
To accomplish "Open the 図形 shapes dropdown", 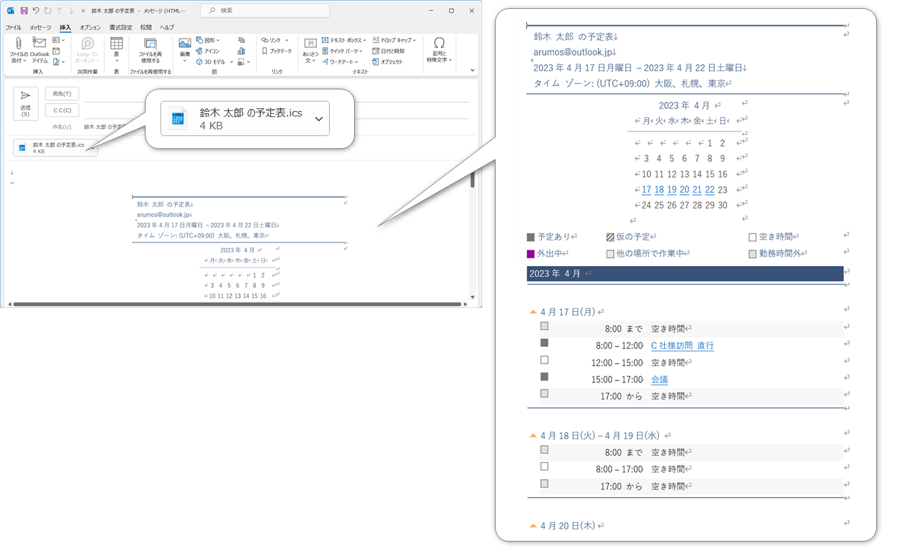I will click(208, 40).
